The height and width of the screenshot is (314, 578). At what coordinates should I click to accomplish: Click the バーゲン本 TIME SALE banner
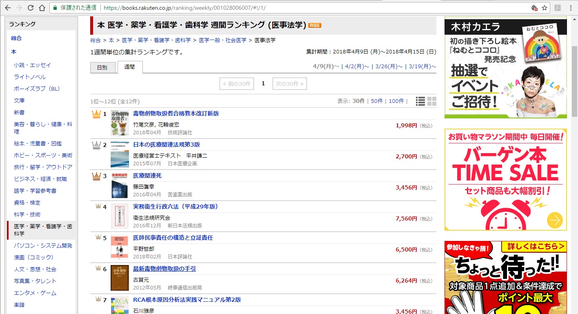pos(505,180)
